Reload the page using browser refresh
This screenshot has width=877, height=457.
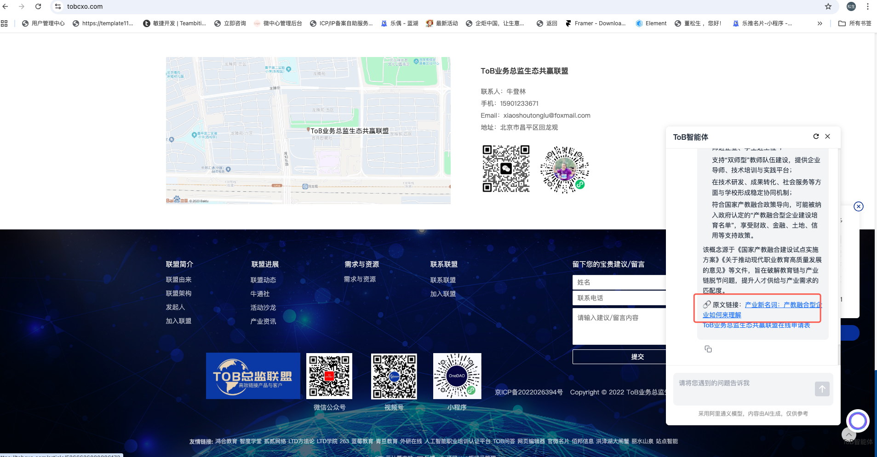[38, 6]
